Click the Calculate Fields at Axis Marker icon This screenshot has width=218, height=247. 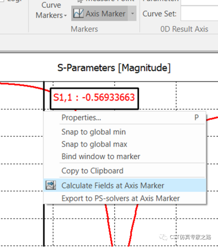(51, 185)
